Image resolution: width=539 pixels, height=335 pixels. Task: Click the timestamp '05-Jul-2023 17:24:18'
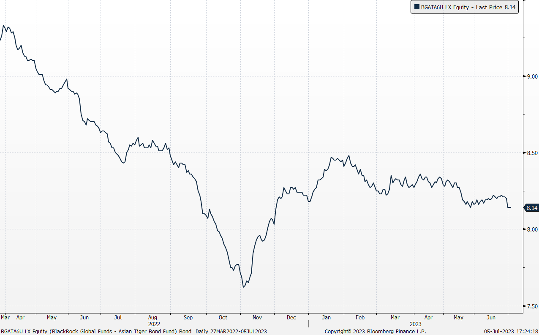(x=511, y=331)
